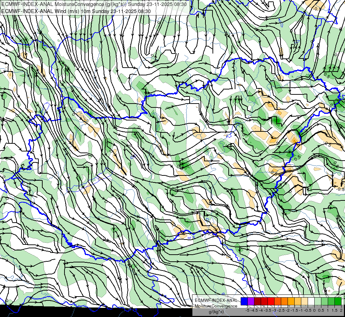Click the 0 tick label in legend scale
This screenshot has height=317, width=345.
tap(314, 310)
